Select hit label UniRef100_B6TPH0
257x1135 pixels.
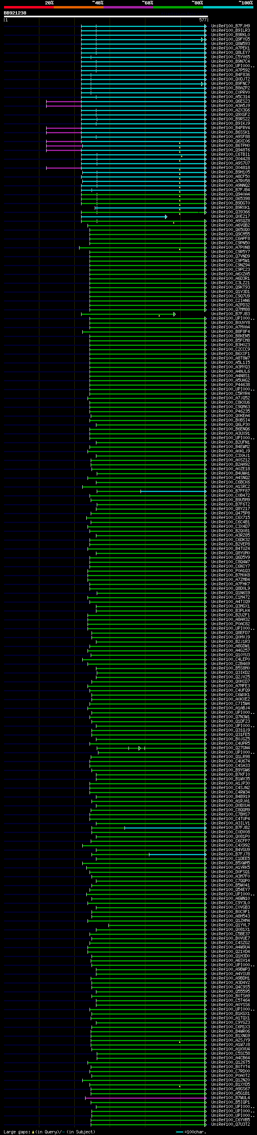pos(230,146)
